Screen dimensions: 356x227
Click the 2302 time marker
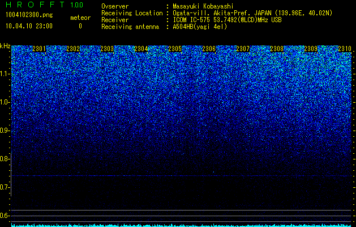point(73,49)
